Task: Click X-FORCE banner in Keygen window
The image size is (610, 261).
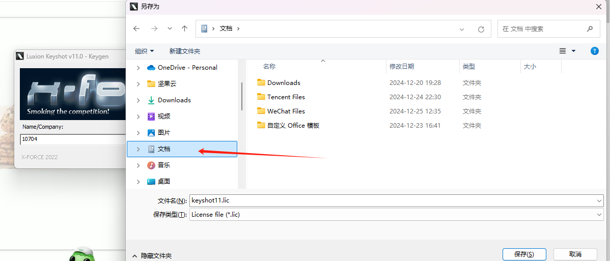Action: [72, 94]
